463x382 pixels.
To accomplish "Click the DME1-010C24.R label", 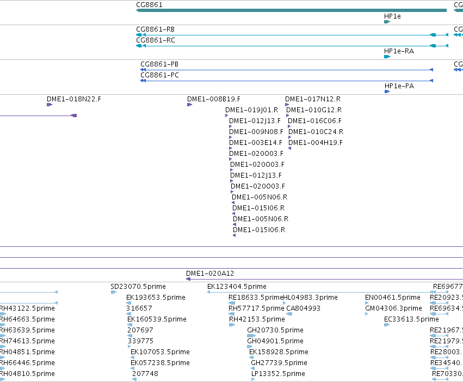I will click(316, 132).
